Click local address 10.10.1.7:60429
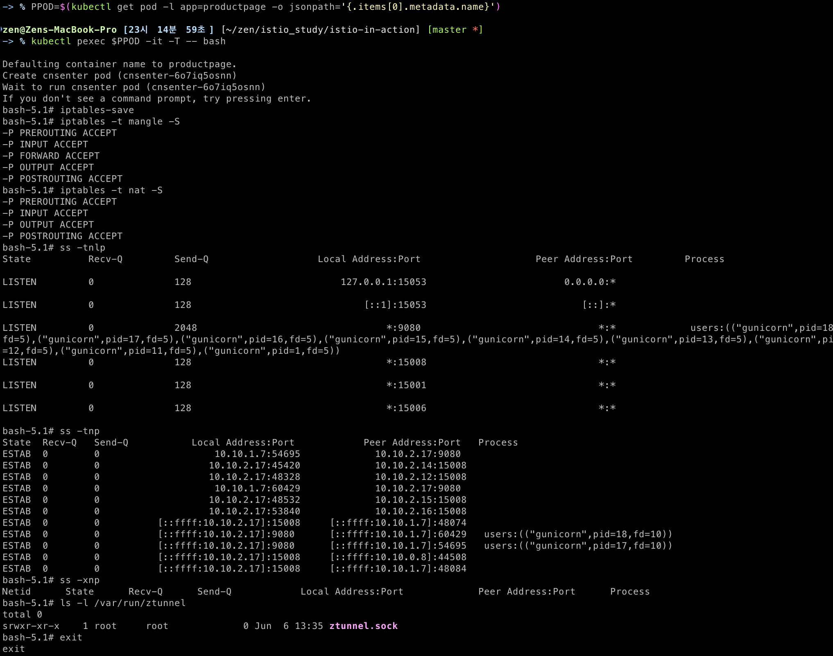Screen dimensions: 833x656 click(x=257, y=489)
